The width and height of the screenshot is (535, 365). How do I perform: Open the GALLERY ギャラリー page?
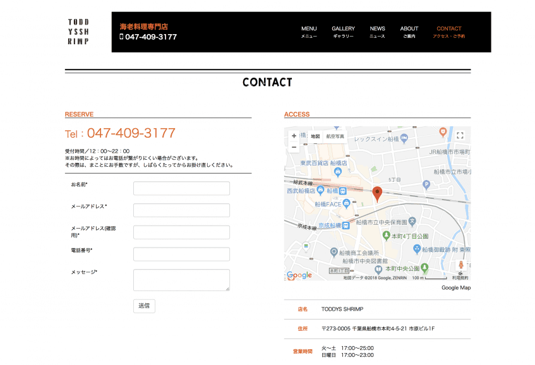coord(343,32)
